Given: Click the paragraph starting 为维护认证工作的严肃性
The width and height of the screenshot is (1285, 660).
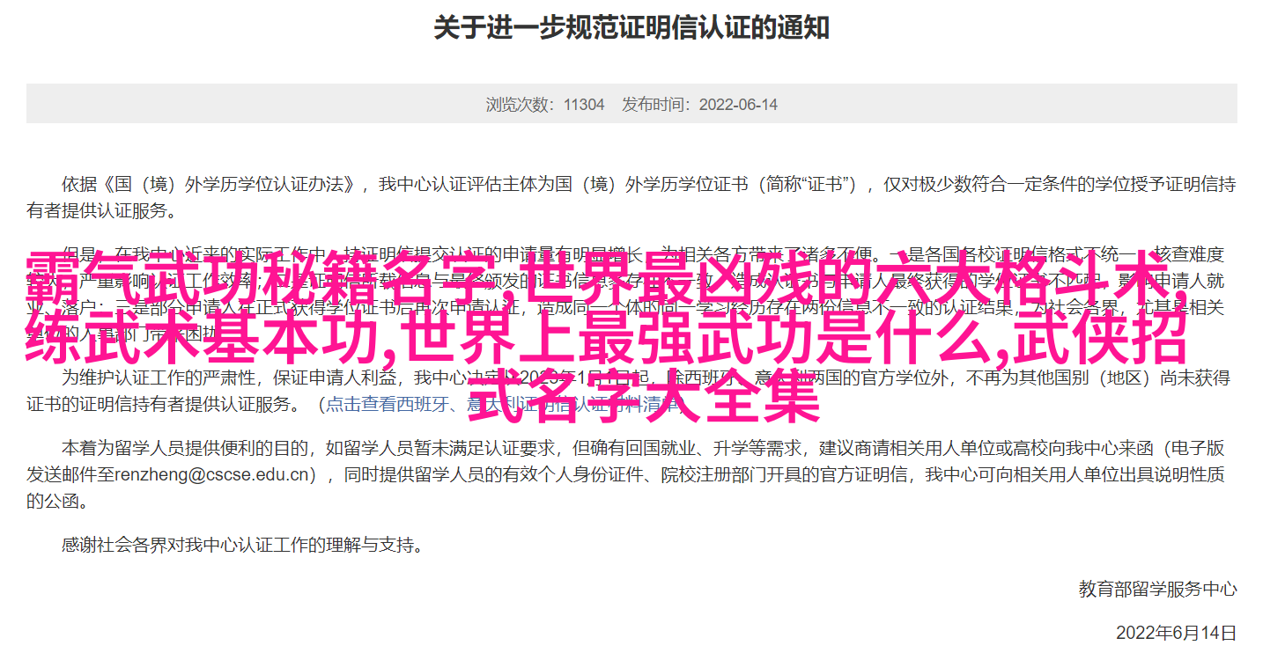Looking at the screenshot, I should 631,392.
